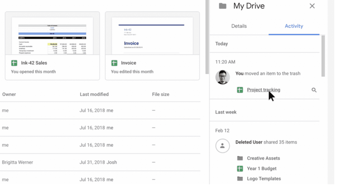Click the Ink-42 Sales Sheets icon
The height and width of the screenshot is (189, 349).
tap(14, 63)
